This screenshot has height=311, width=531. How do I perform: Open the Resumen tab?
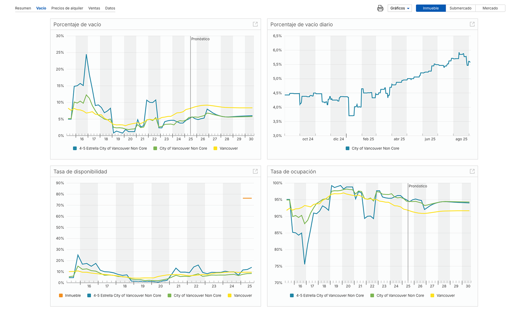(x=23, y=8)
